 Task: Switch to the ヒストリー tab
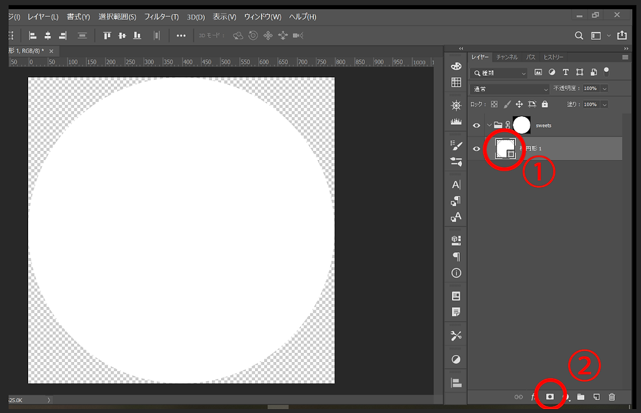(x=553, y=58)
